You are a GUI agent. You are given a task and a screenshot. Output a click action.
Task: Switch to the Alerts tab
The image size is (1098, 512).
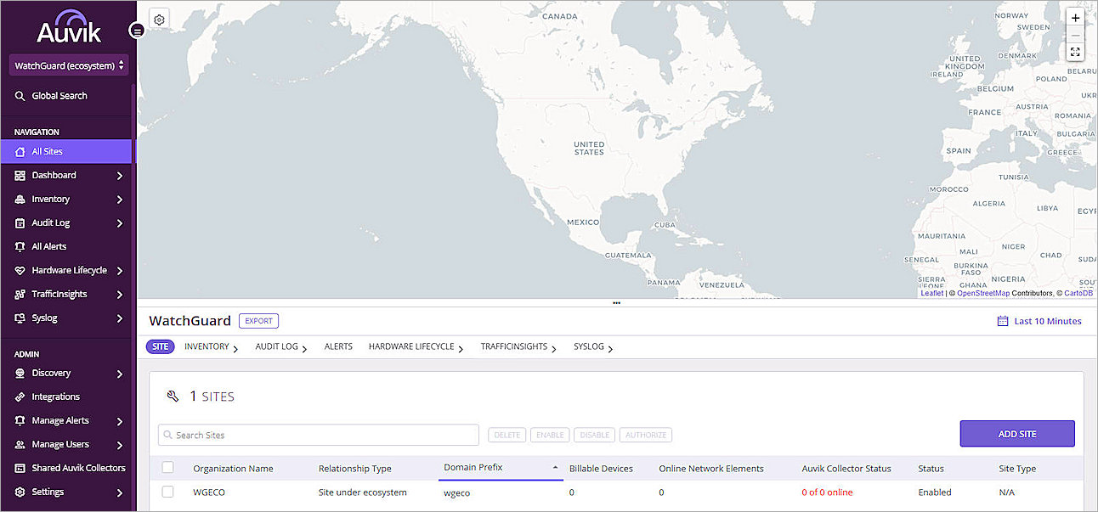click(337, 346)
